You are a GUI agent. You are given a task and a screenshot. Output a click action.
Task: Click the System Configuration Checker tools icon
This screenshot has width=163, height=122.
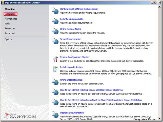coord(55,59)
